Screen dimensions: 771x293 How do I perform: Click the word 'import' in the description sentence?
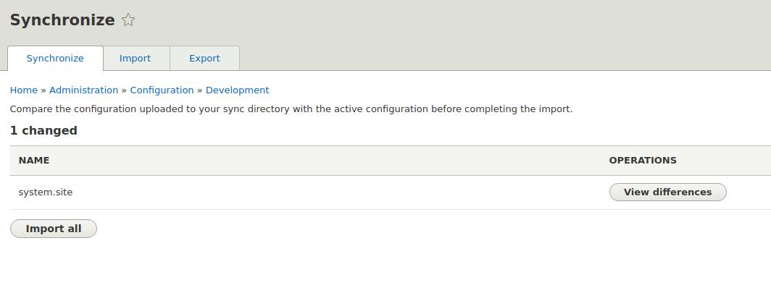point(558,109)
